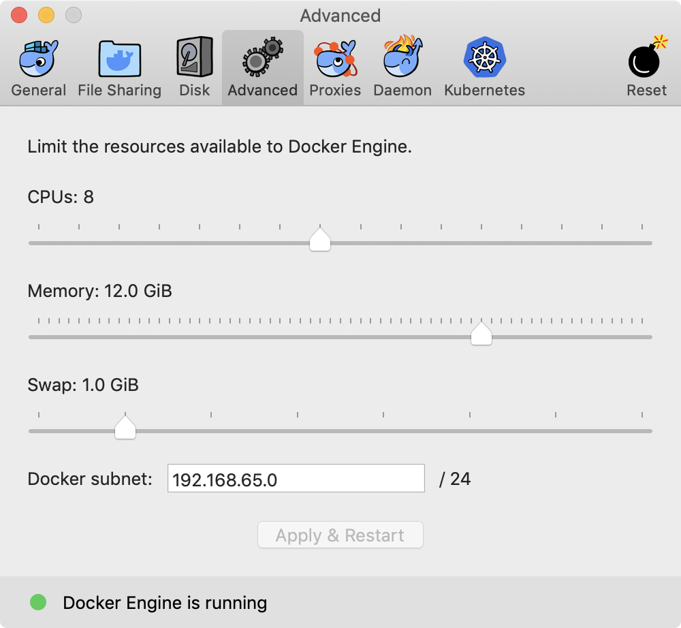
Task: Click the 'Memory: 12.0 GiB' label
Action: (x=99, y=291)
